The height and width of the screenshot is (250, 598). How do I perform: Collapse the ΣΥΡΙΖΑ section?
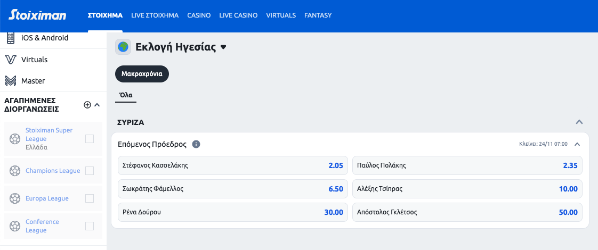[x=579, y=122]
